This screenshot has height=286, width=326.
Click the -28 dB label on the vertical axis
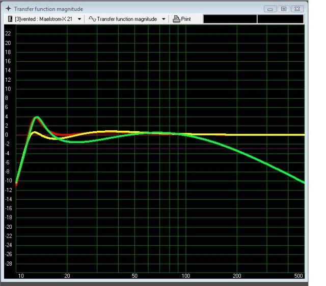click(x=8, y=264)
